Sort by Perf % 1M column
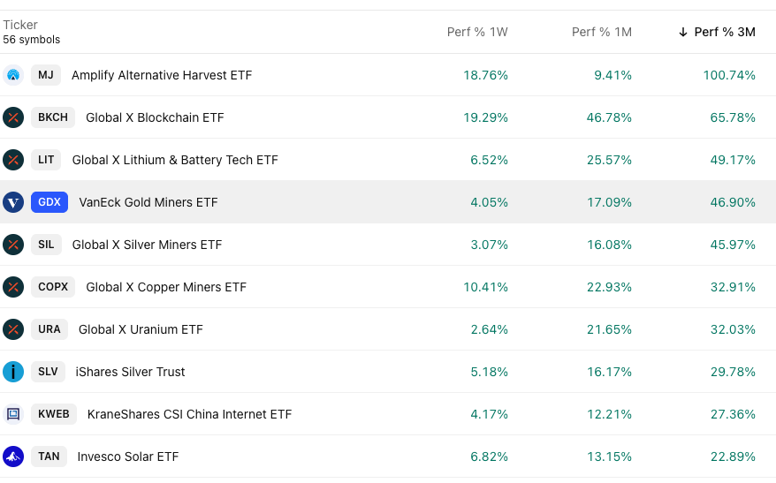Screen dimensions: 776x483 point(601,32)
